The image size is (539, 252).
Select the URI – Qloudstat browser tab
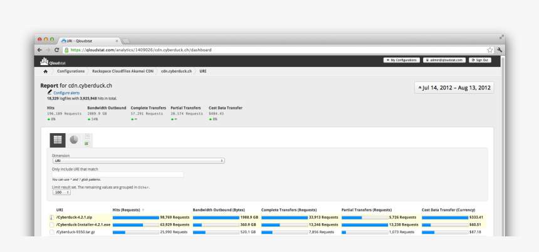coord(90,41)
